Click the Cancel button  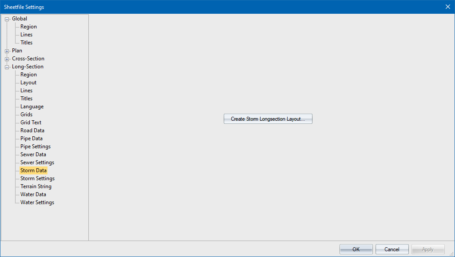tap(392, 249)
